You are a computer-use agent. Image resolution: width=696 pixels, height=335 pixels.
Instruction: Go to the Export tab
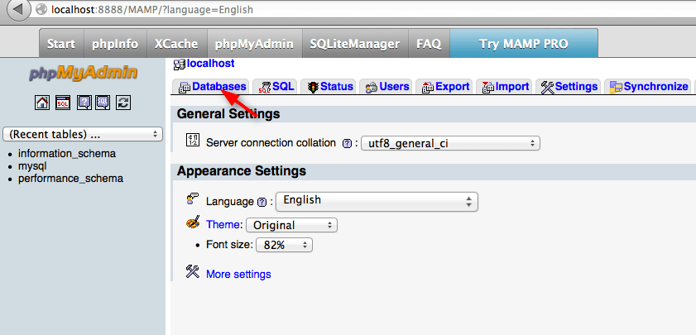pyautogui.click(x=445, y=87)
